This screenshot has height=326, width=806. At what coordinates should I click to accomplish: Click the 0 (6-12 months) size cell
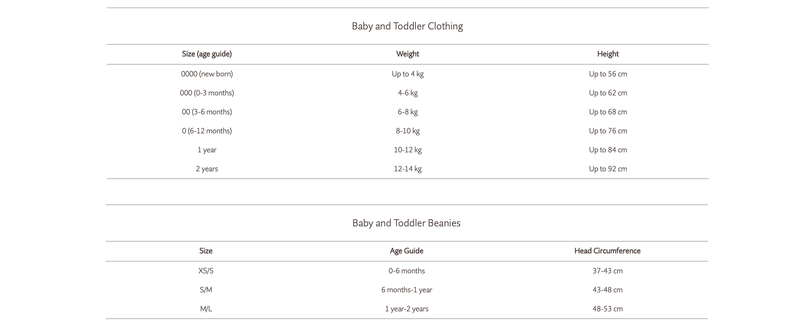click(x=207, y=131)
